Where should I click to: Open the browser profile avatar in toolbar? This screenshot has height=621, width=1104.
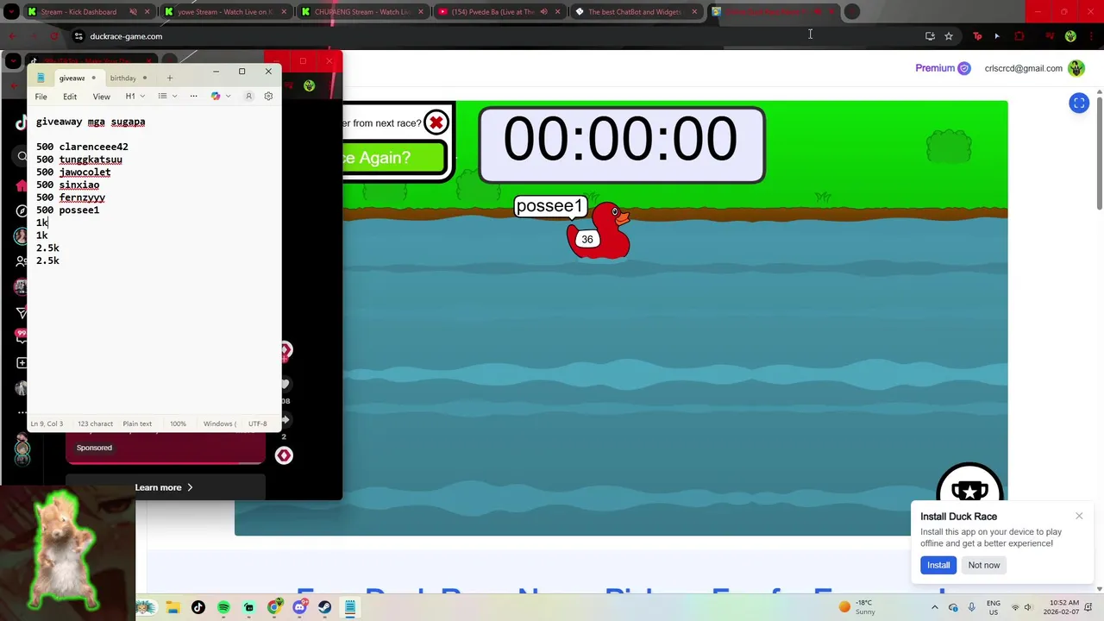[x=1070, y=36]
